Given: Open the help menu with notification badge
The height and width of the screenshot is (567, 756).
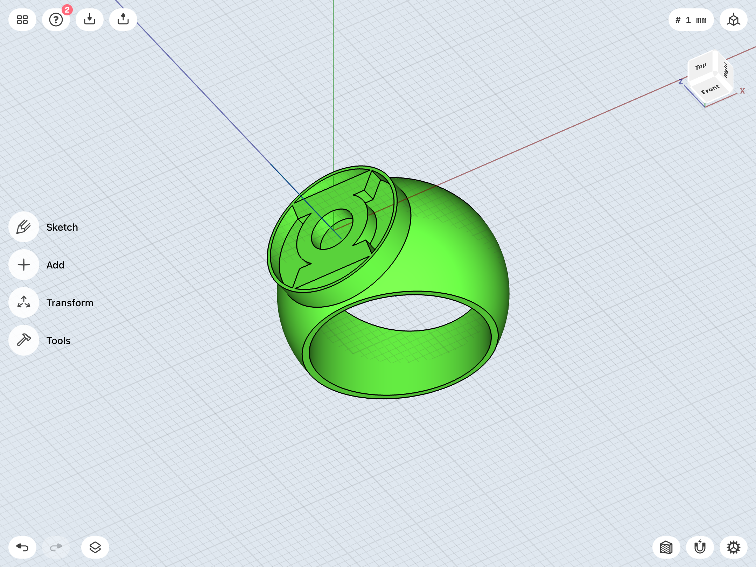Looking at the screenshot, I should point(56,20).
